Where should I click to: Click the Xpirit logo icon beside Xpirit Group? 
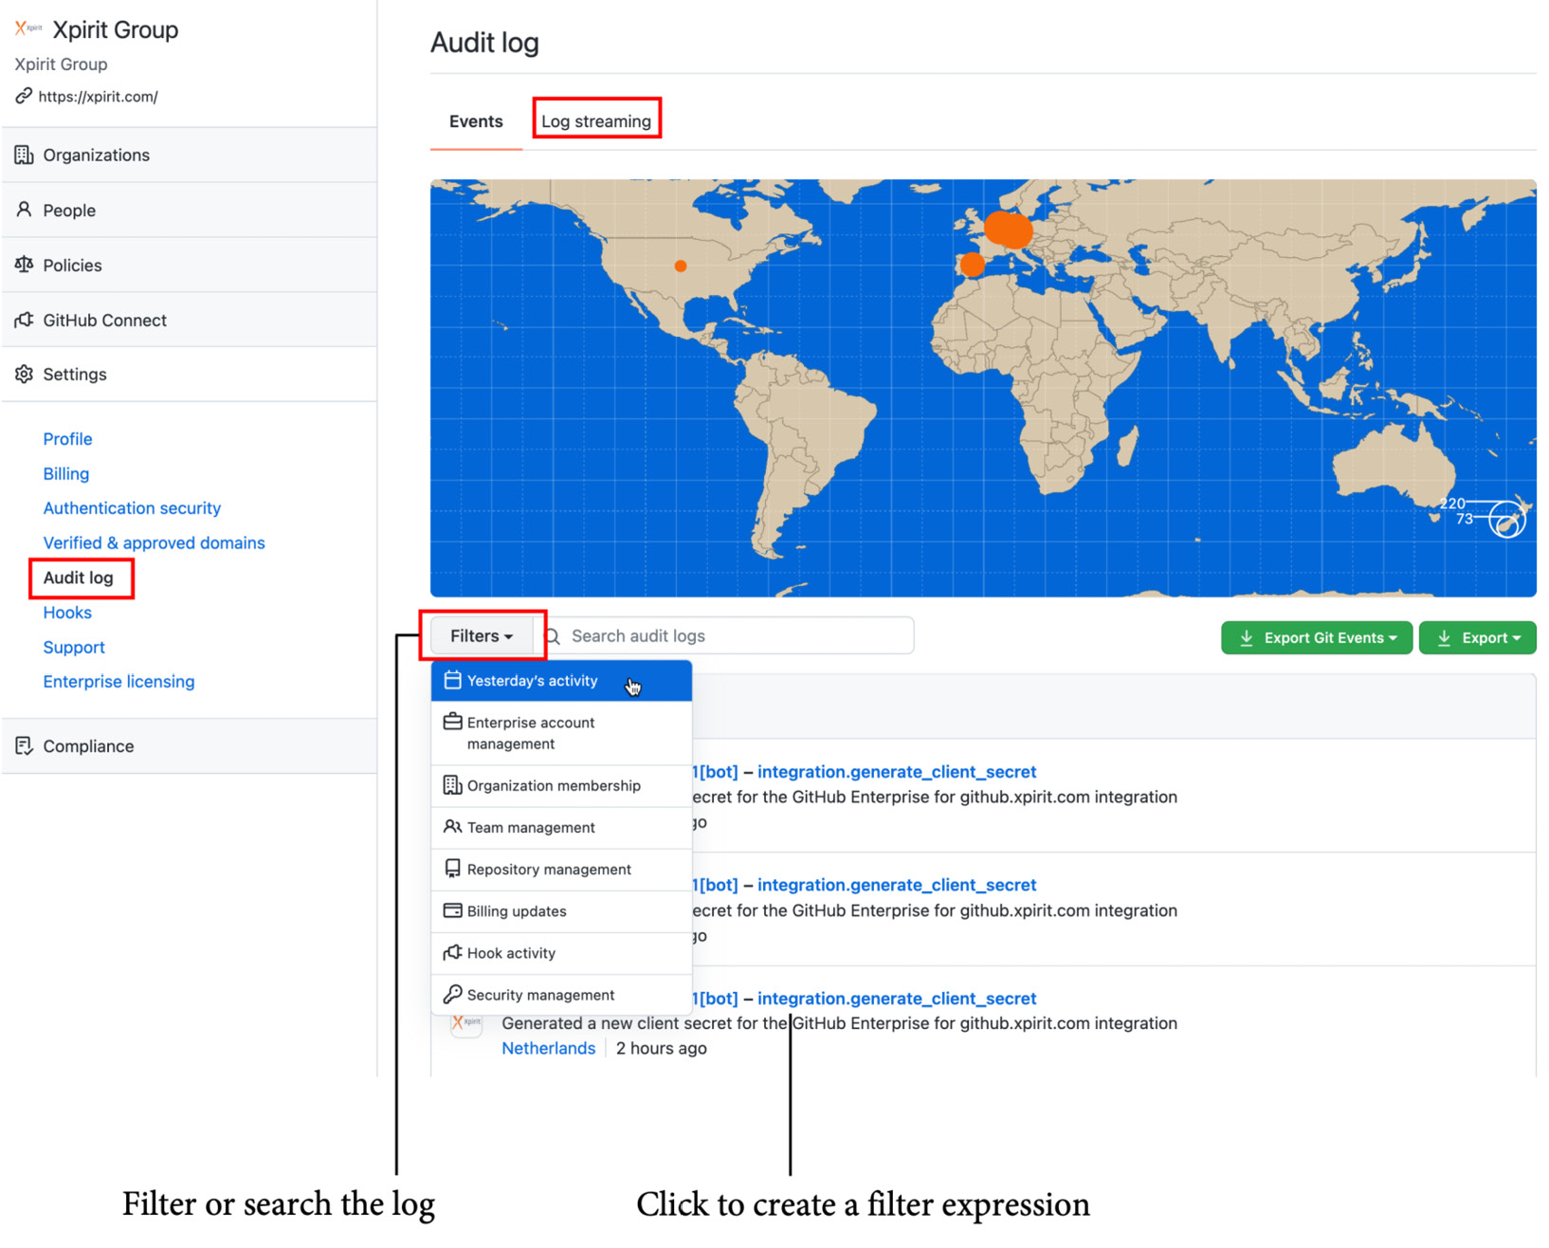28,28
